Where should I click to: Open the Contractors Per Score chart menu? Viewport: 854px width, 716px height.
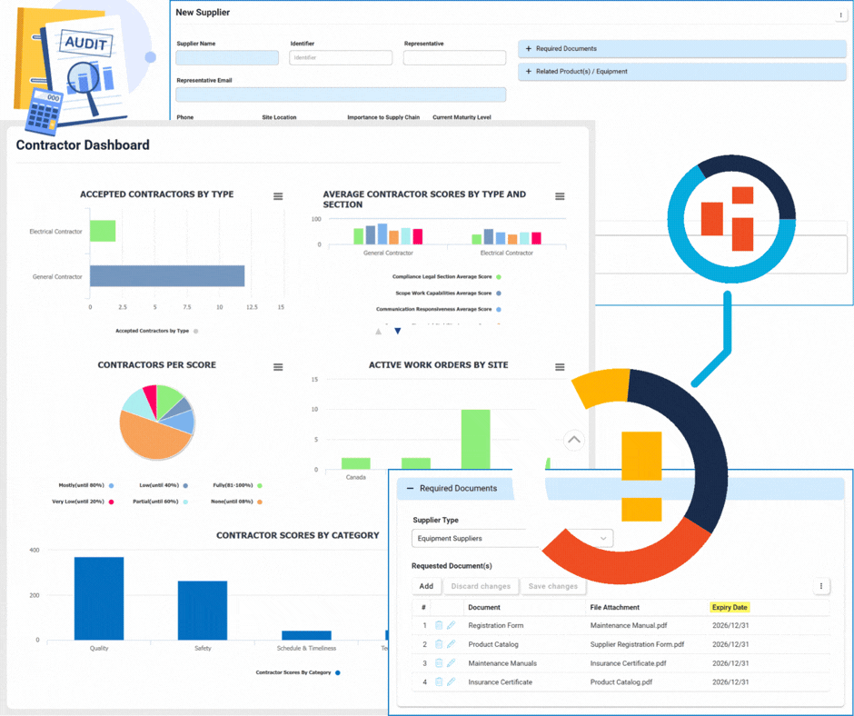[278, 367]
